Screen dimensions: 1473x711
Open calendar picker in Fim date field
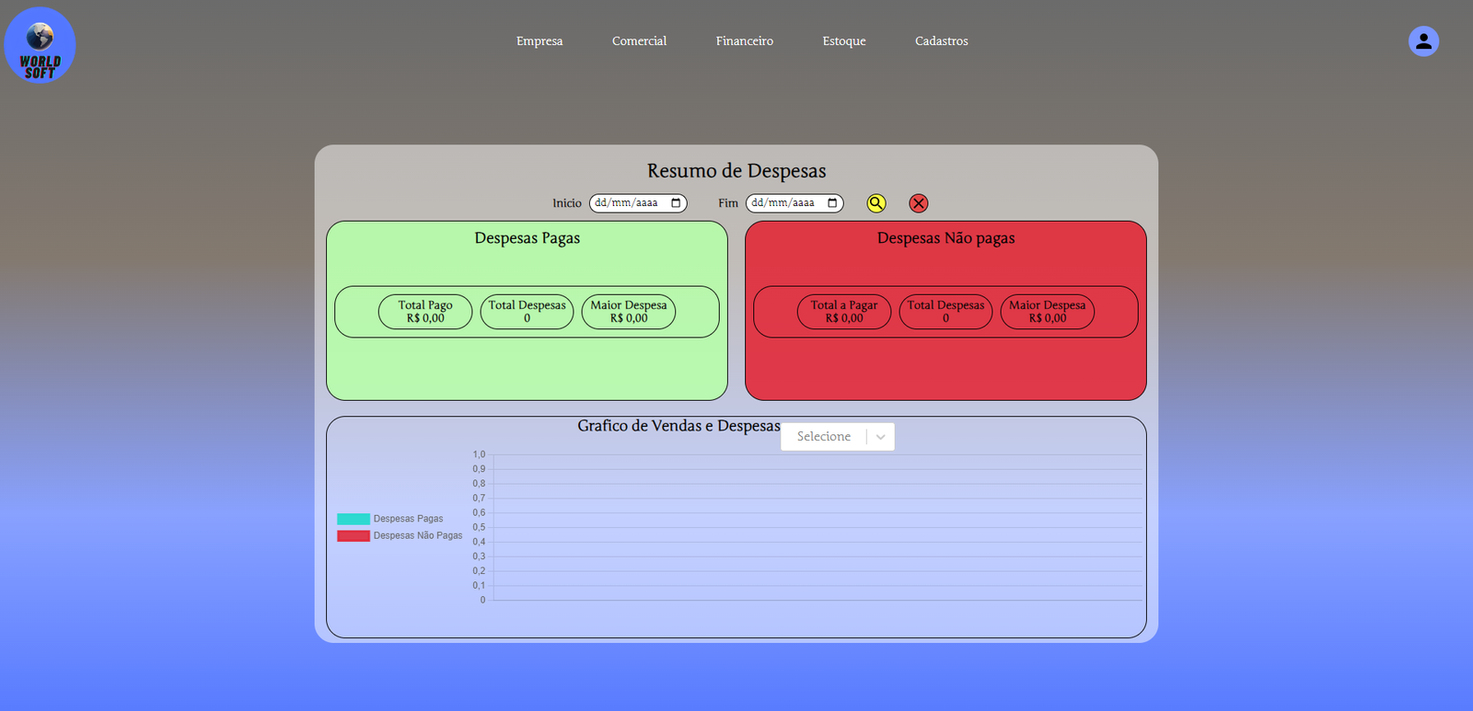832,203
